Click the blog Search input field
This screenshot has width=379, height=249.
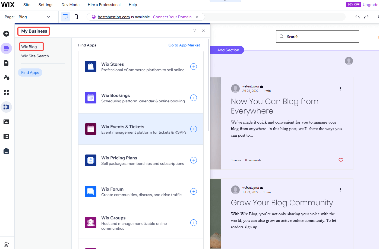[x=318, y=37]
